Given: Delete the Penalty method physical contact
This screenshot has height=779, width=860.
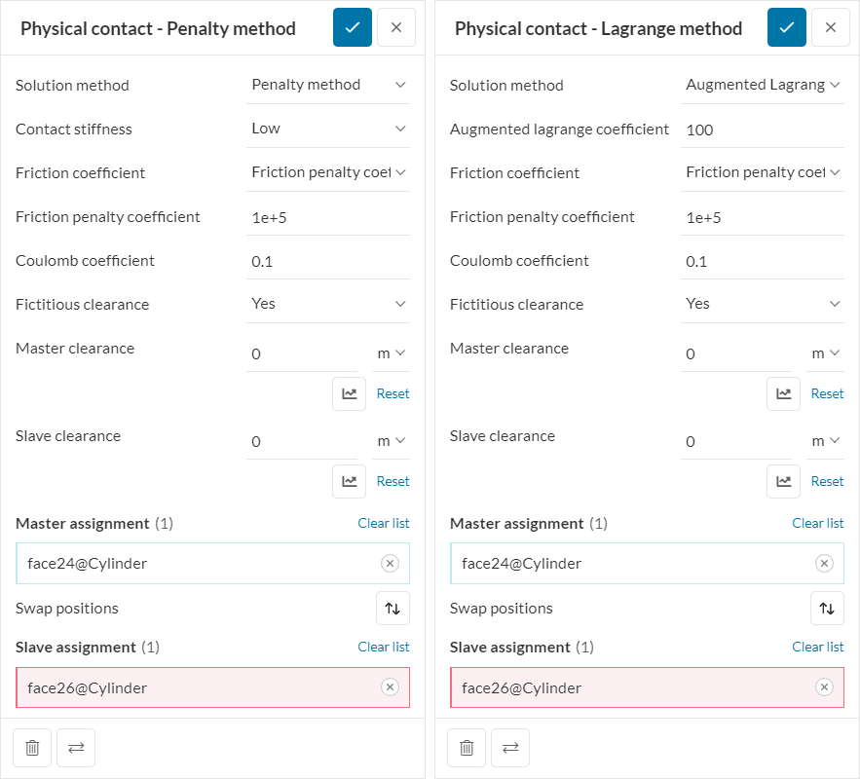Looking at the screenshot, I should (x=32, y=748).
